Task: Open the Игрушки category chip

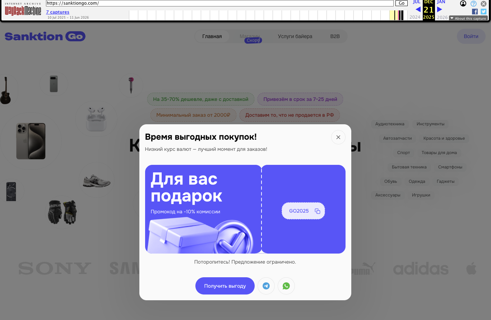Action: click(421, 195)
